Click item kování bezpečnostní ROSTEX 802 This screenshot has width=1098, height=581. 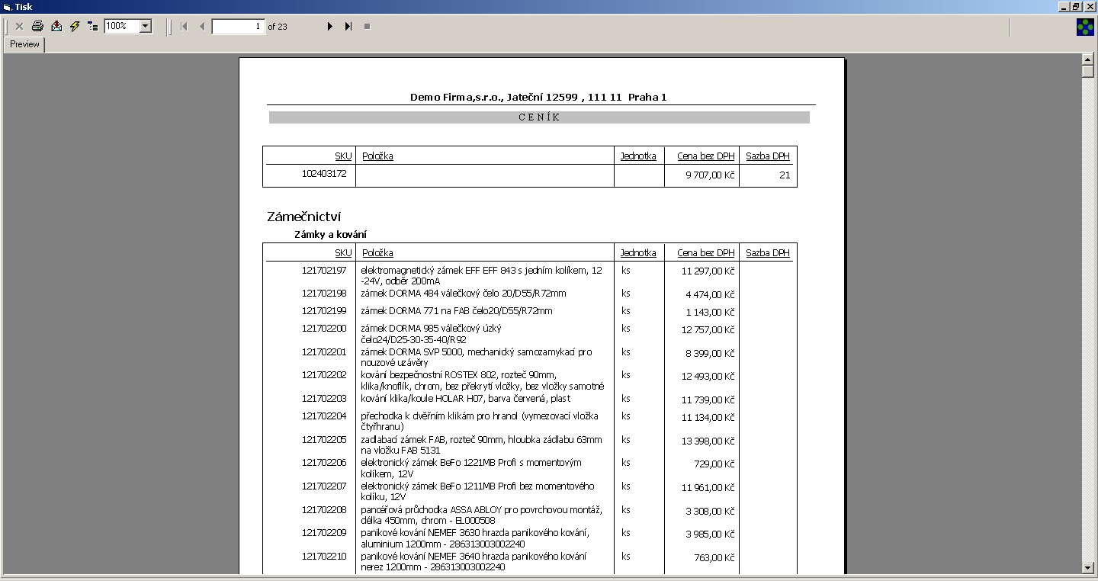[483, 380]
